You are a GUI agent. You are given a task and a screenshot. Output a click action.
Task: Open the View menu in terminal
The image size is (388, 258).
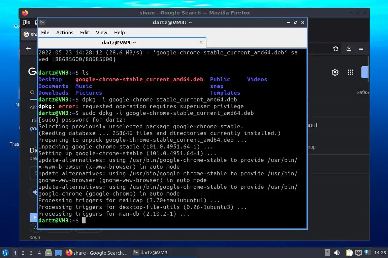(101, 33)
